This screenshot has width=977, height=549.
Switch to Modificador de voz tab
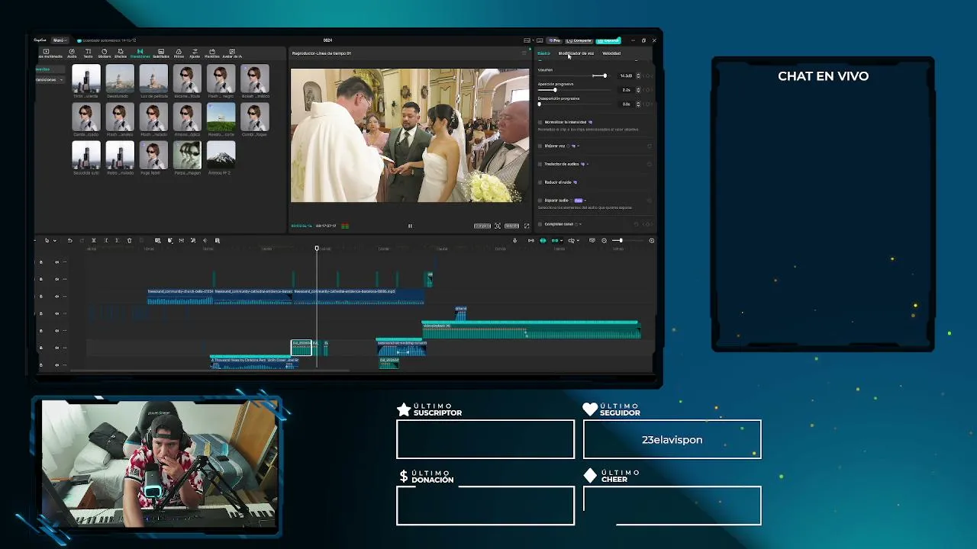(x=576, y=53)
